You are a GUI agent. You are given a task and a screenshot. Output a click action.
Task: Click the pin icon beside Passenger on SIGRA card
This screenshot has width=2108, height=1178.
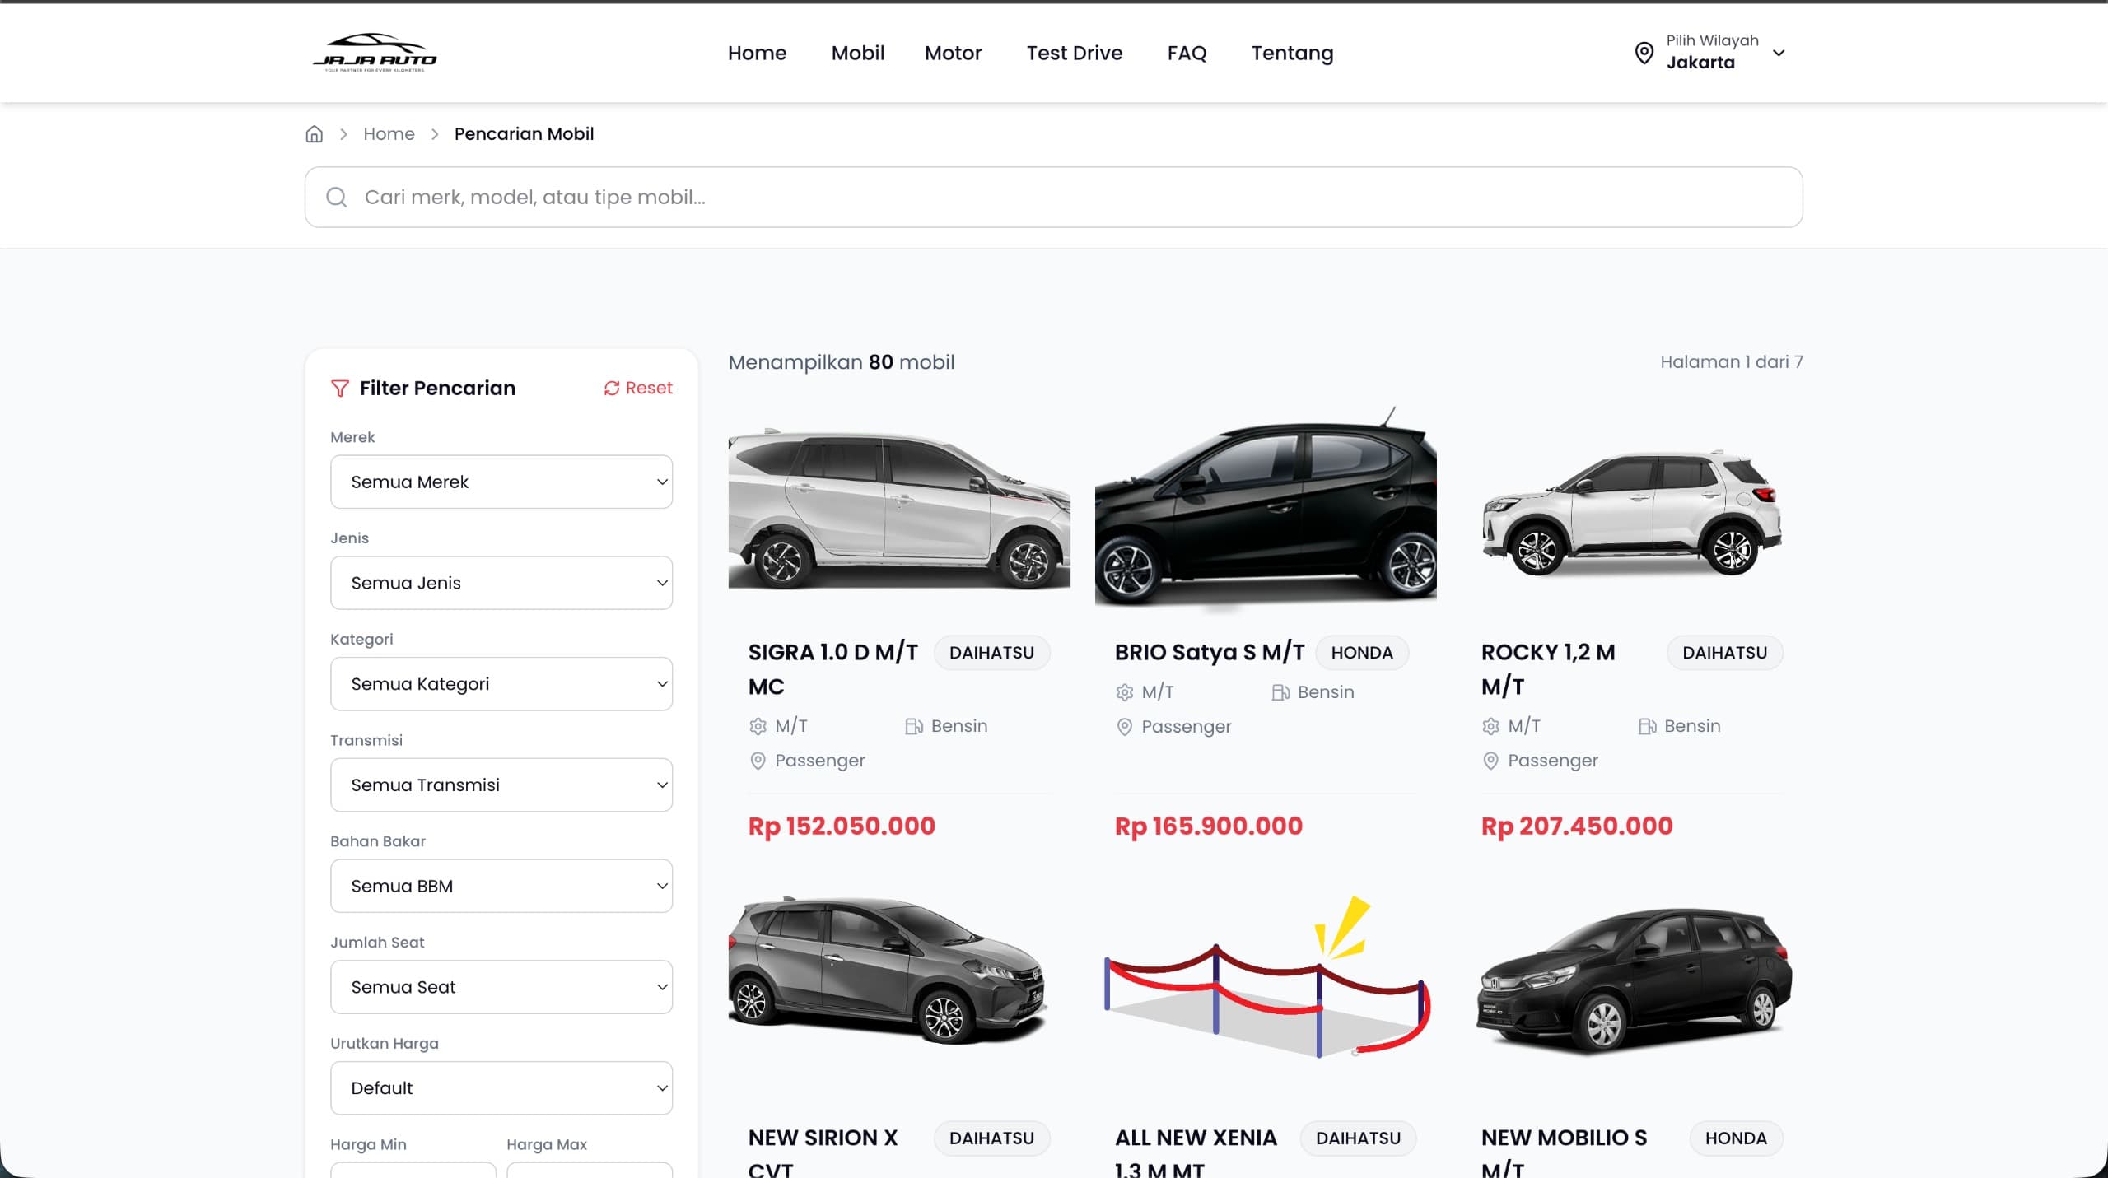(x=758, y=761)
